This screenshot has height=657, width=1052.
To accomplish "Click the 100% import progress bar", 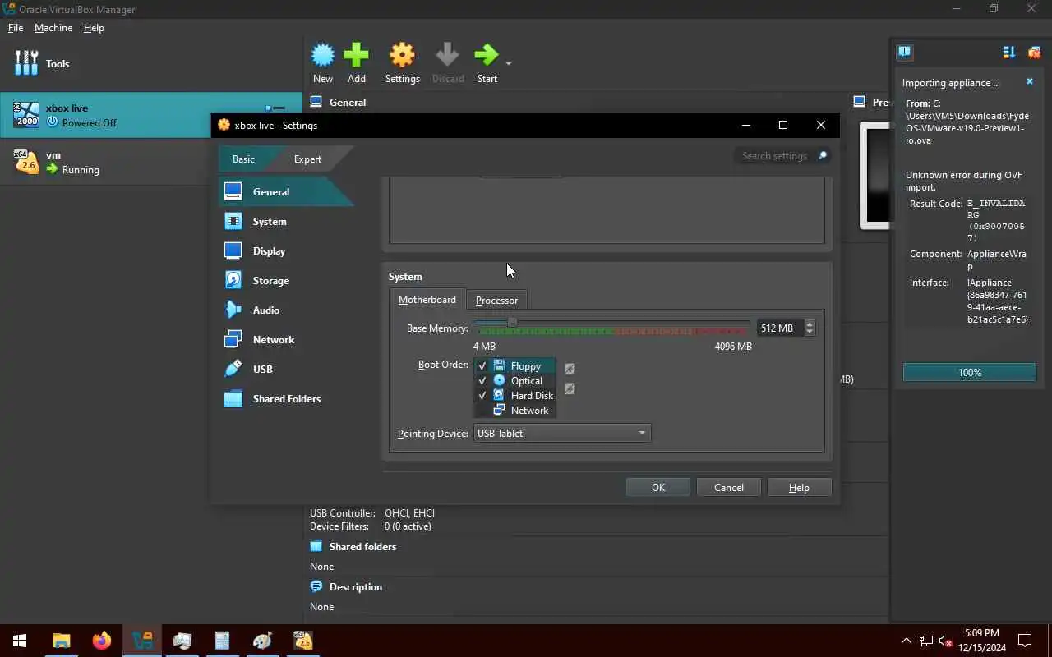I will [969, 372].
